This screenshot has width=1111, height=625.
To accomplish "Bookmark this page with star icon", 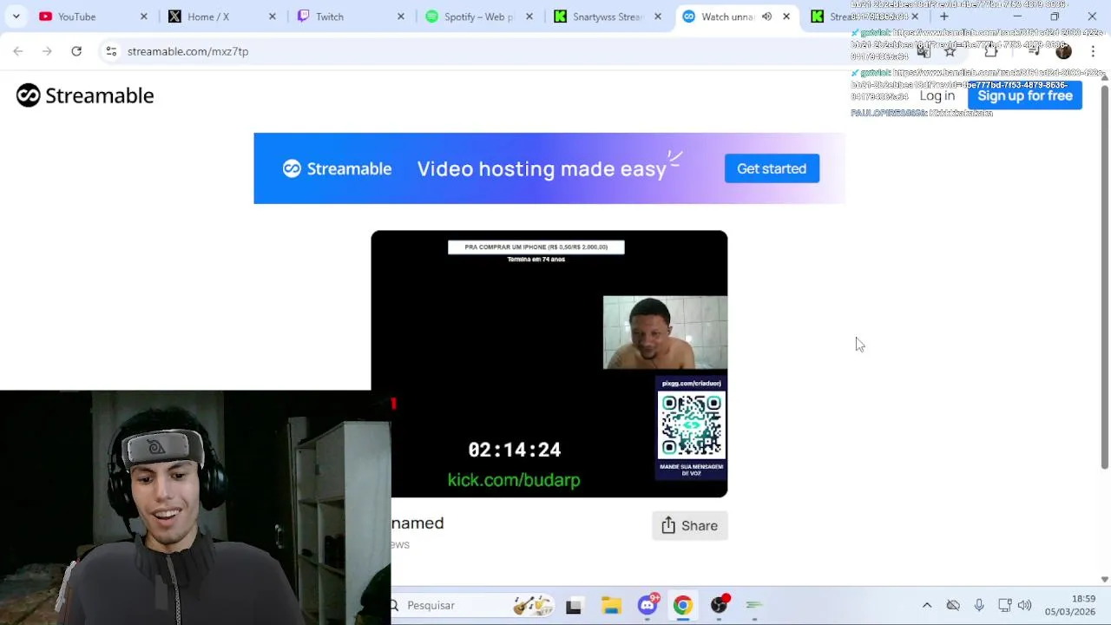I will [x=950, y=51].
